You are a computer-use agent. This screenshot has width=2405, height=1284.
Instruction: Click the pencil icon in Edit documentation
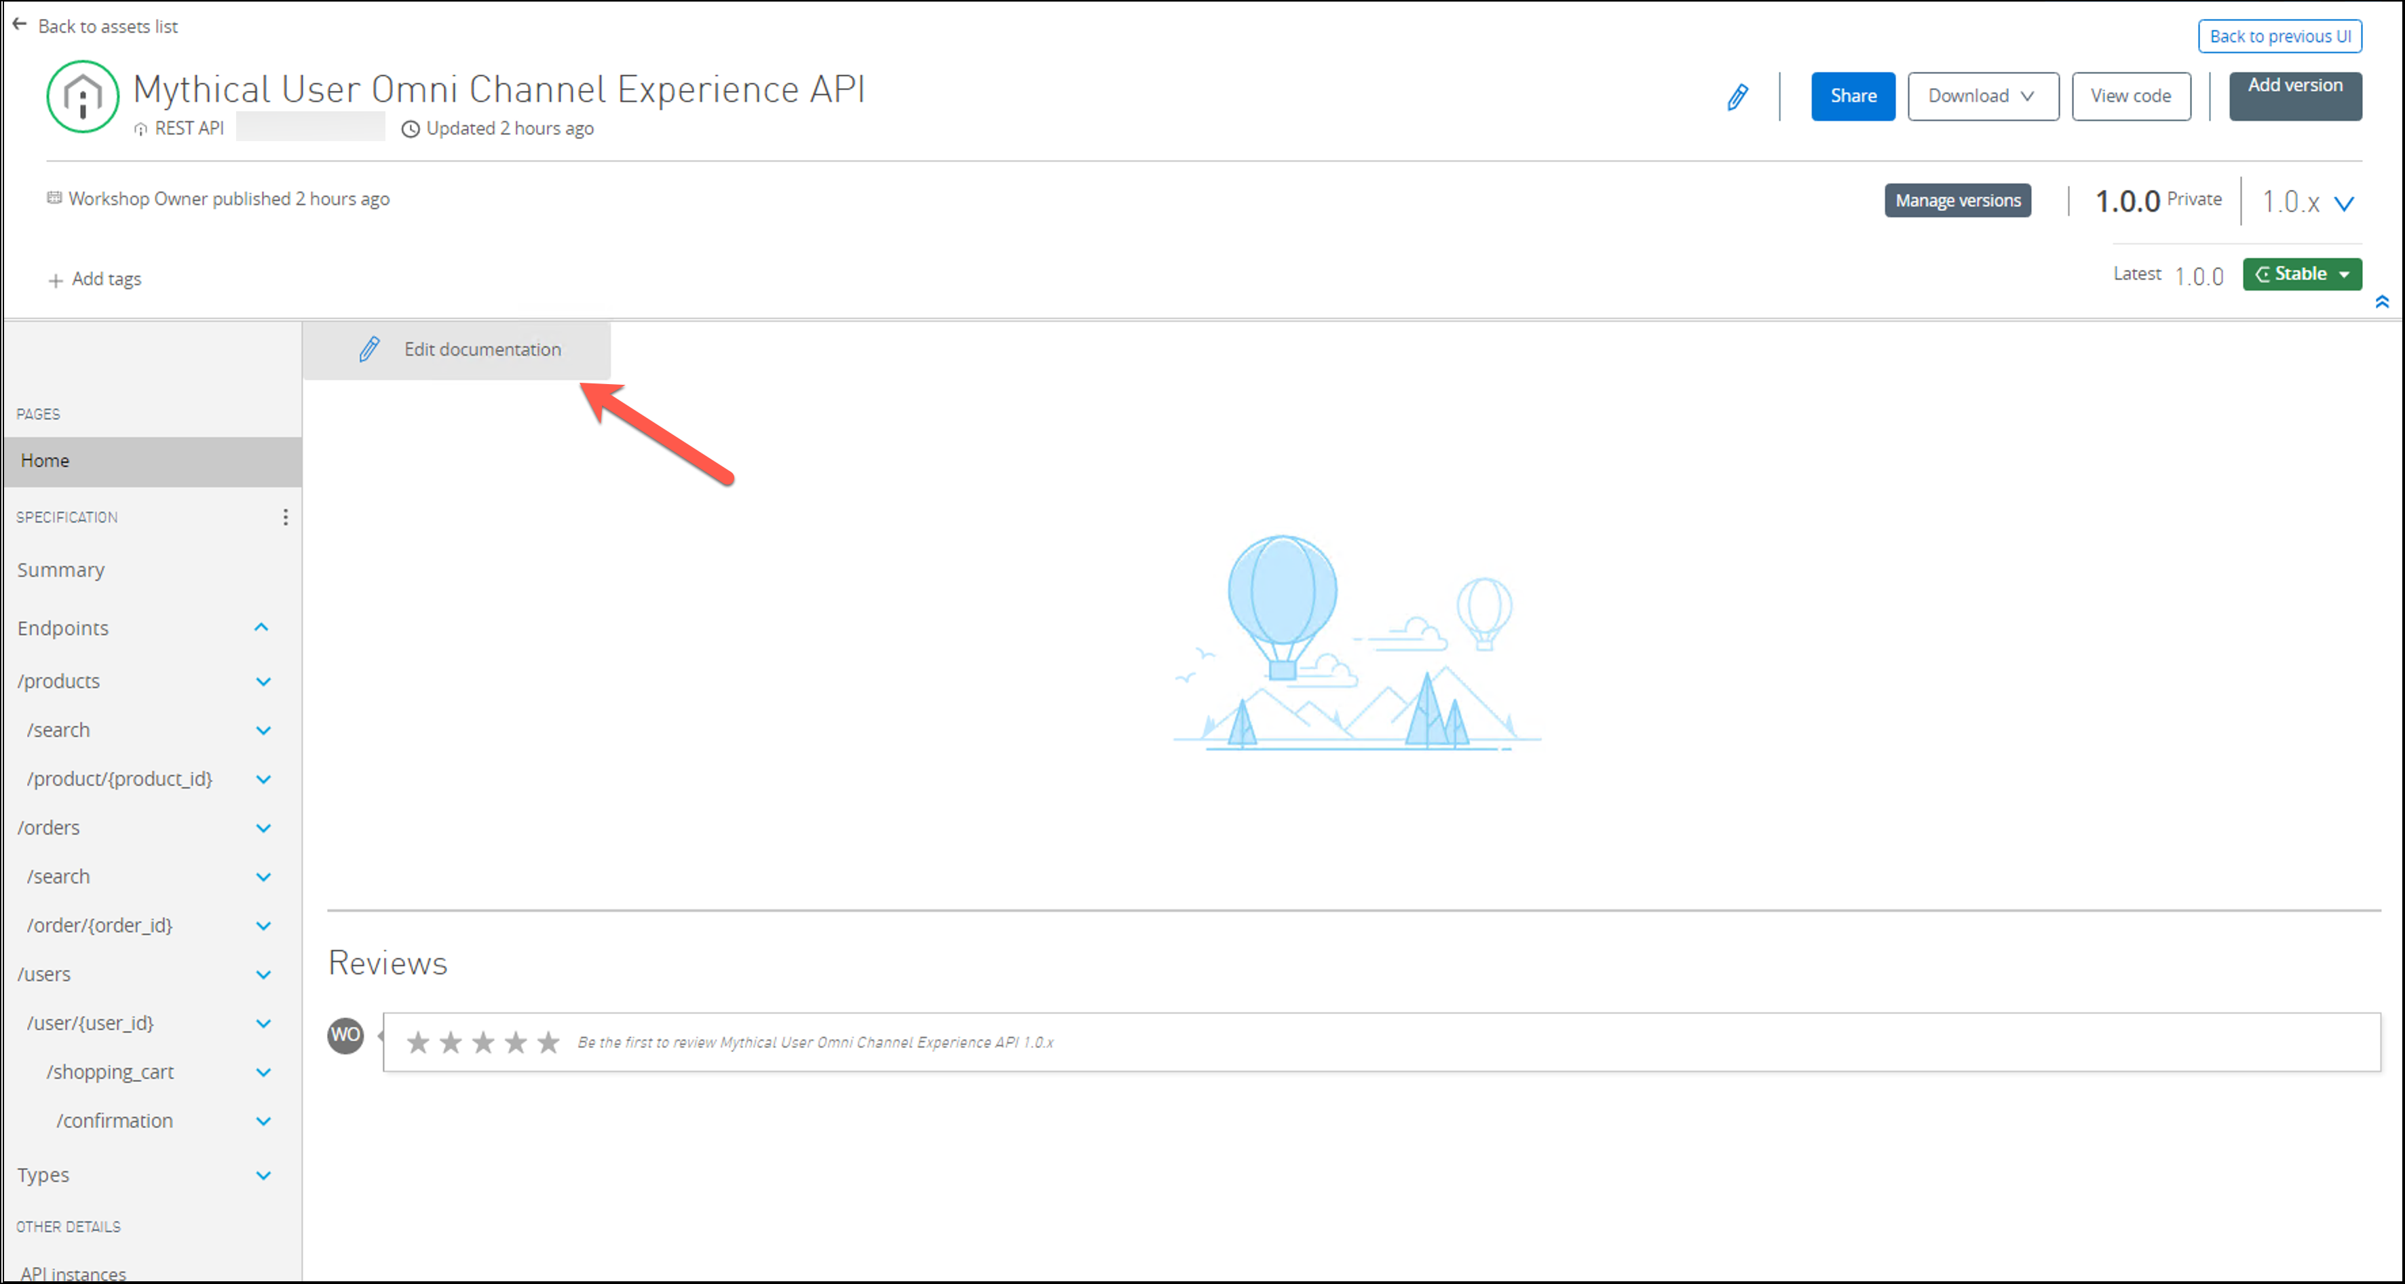[x=370, y=350]
